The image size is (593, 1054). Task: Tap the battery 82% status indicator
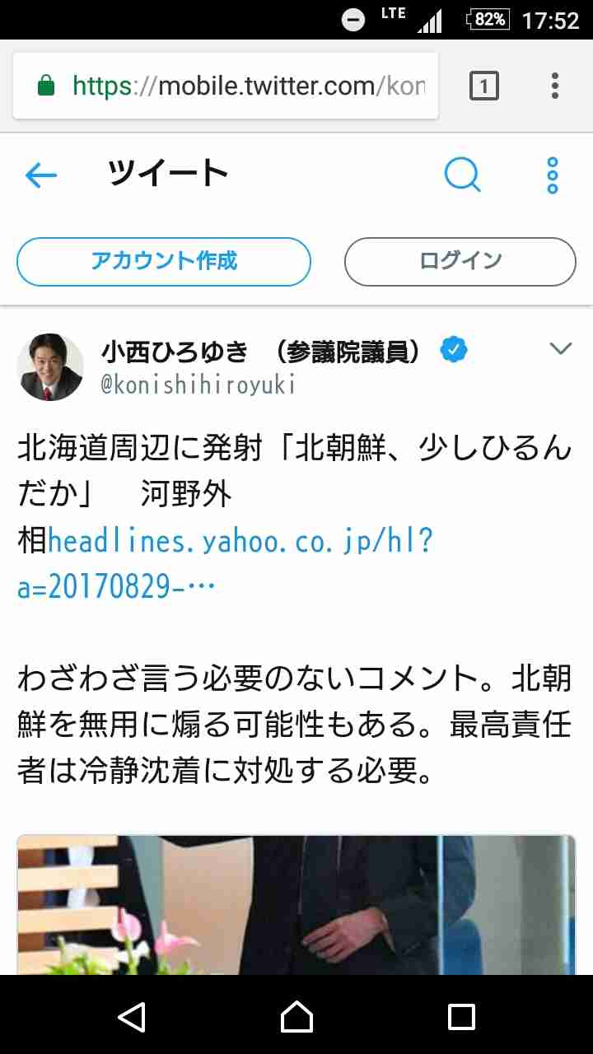click(x=488, y=20)
